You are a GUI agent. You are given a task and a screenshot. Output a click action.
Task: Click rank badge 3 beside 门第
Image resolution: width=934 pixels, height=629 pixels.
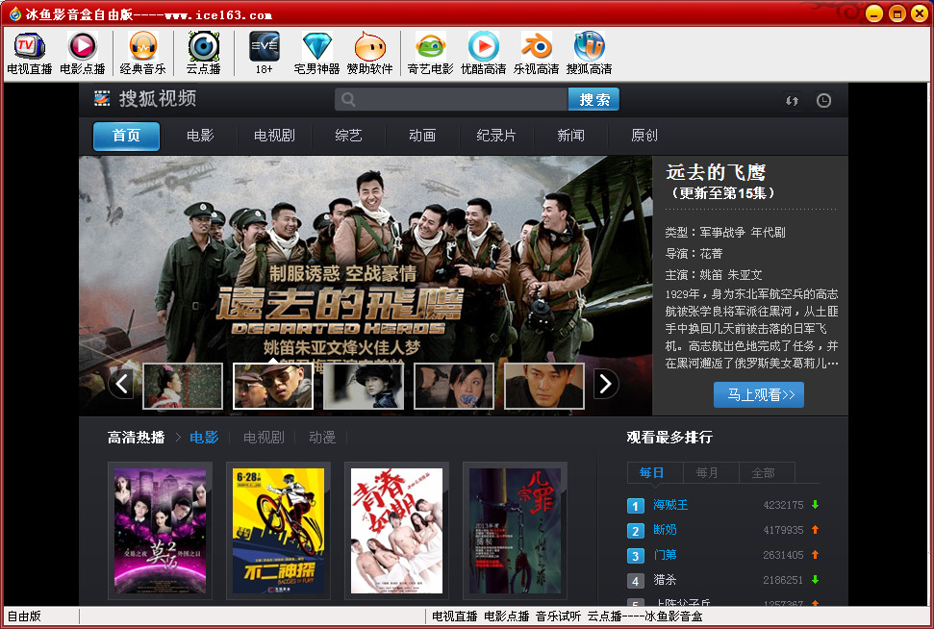click(x=636, y=556)
